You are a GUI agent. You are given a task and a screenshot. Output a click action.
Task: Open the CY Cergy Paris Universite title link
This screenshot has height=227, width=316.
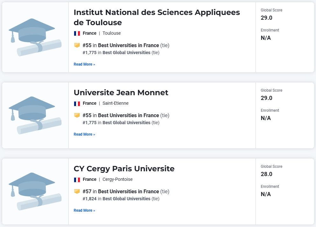pos(124,169)
